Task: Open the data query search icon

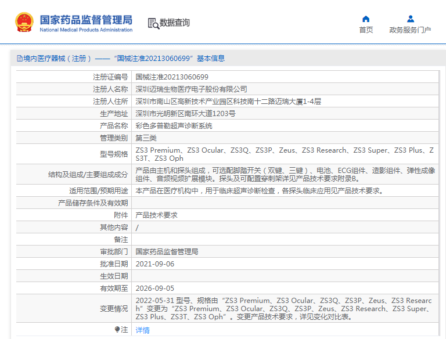Action: 153,23
